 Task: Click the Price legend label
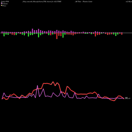coord(4,6)
